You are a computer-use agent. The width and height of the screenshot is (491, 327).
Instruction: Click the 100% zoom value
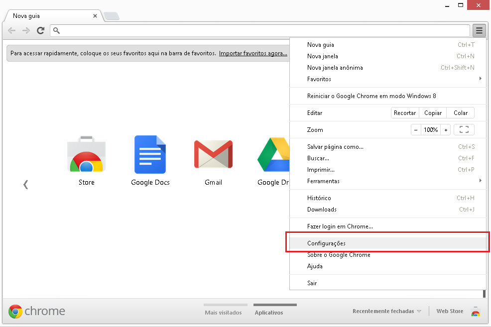point(431,129)
